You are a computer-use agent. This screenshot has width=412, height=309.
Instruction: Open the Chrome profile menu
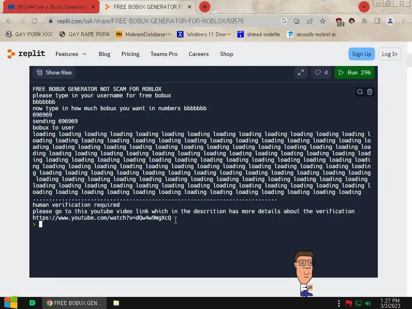(390, 21)
